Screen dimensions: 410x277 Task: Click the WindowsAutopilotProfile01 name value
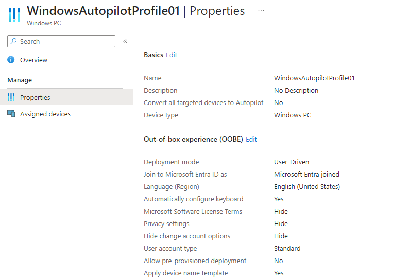(314, 78)
